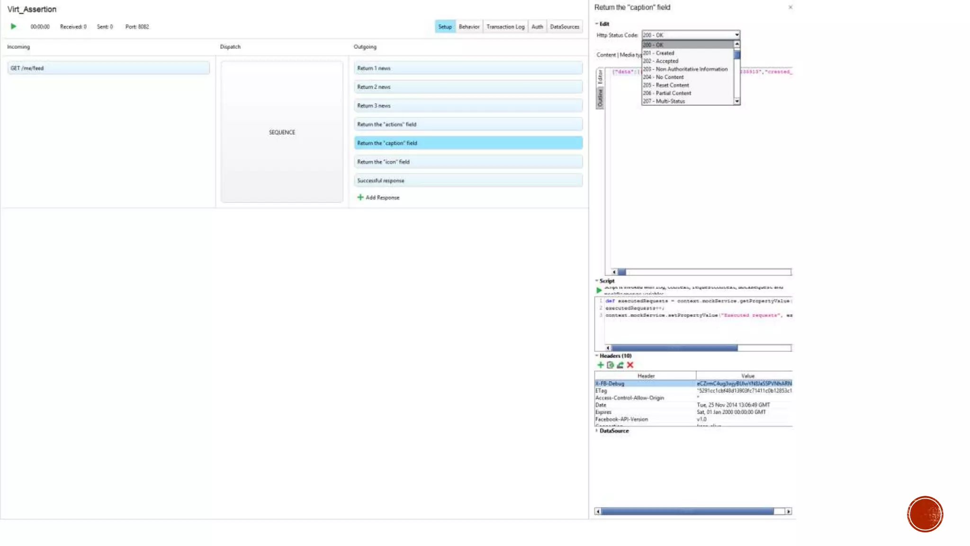Open the DataSources tab

click(564, 27)
